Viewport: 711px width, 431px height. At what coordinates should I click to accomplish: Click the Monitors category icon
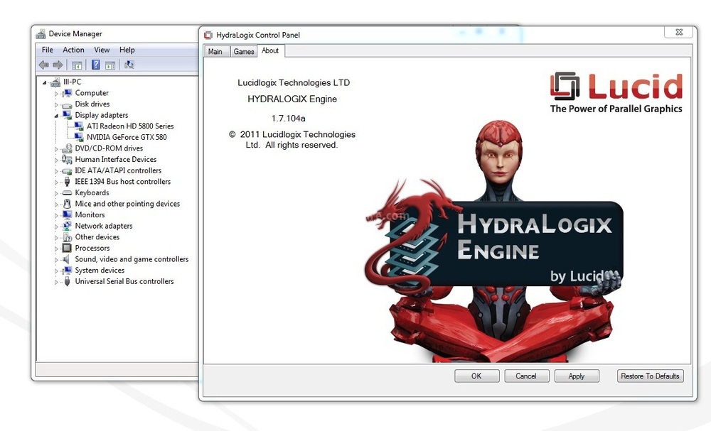click(67, 214)
